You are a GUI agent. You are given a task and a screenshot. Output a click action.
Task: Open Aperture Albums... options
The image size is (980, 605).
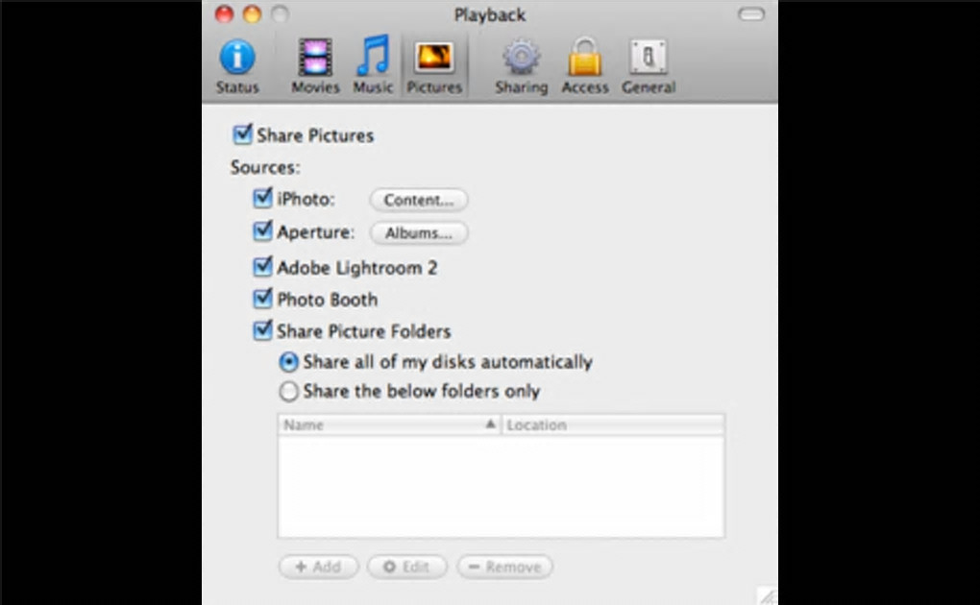(x=419, y=233)
